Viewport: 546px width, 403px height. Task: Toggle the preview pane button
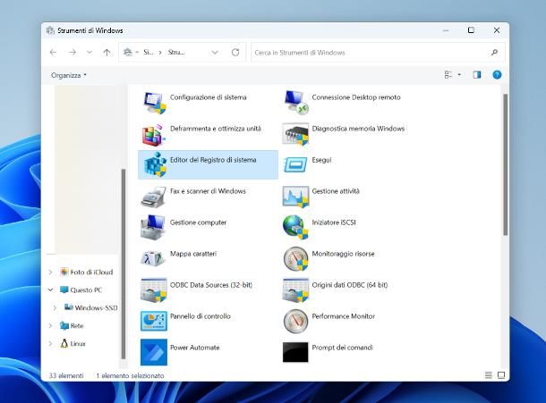pos(477,74)
